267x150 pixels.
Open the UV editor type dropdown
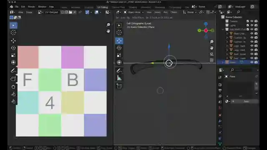pos(13,12)
